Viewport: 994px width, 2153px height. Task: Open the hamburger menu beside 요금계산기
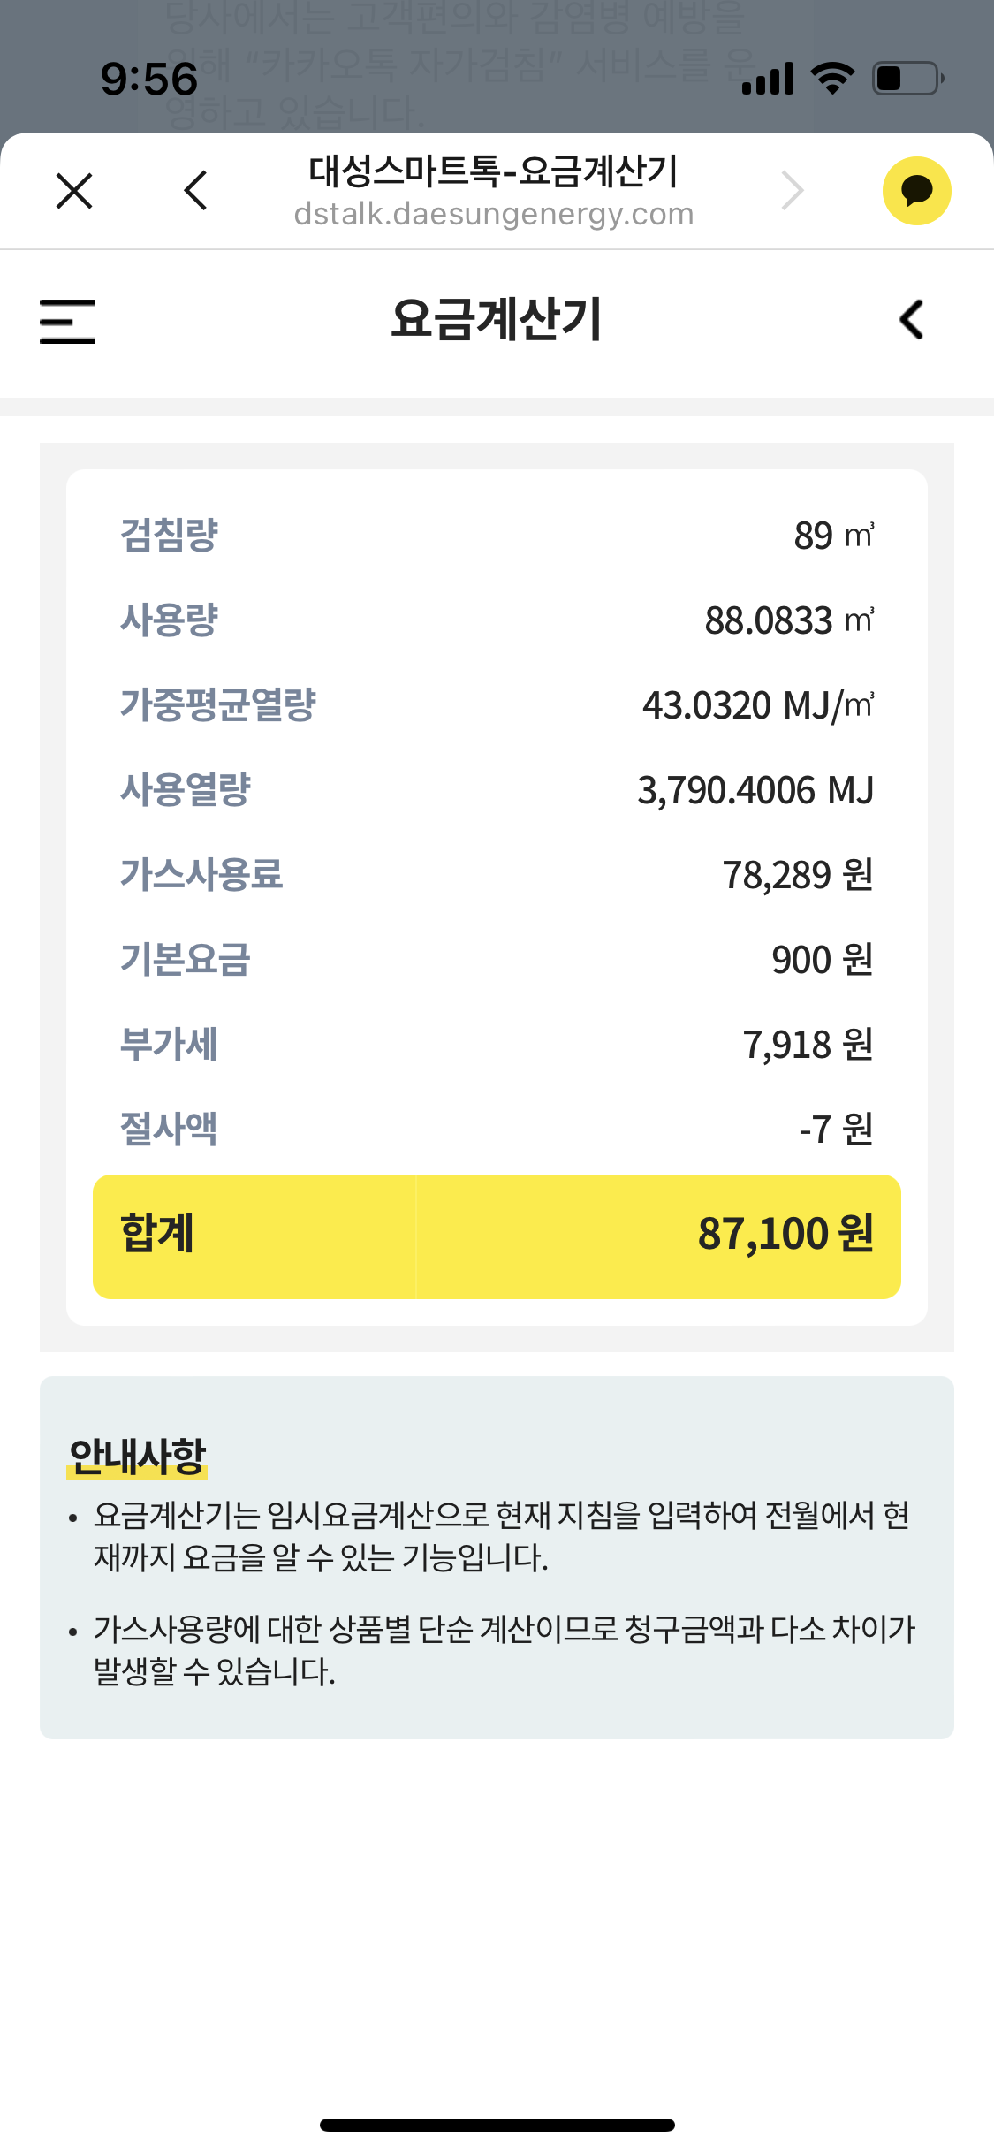point(67,321)
